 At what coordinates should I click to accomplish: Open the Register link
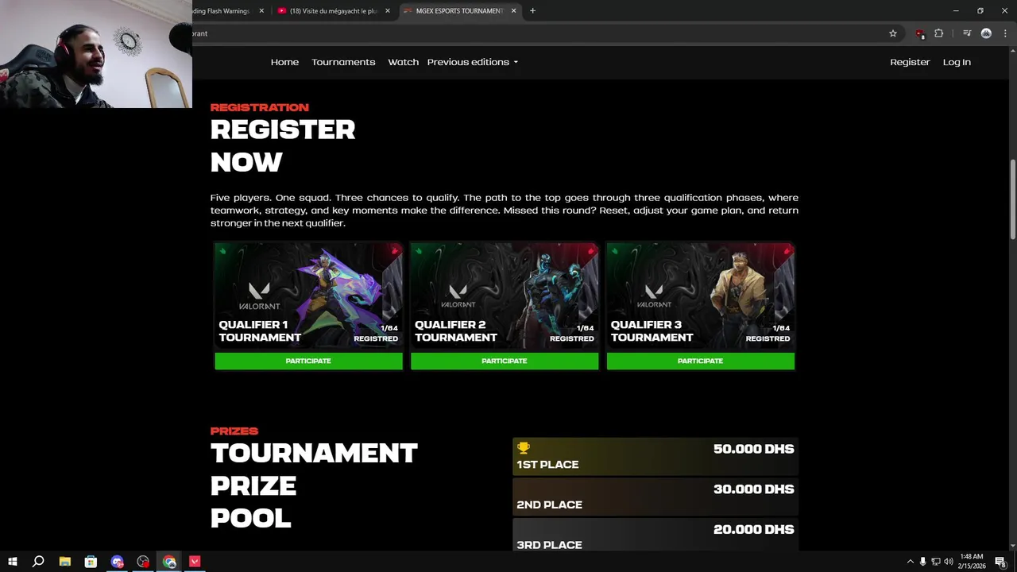coord(910,62)
